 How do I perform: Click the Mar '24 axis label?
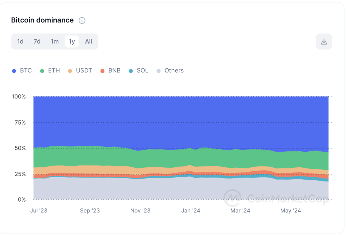(240, 211)
